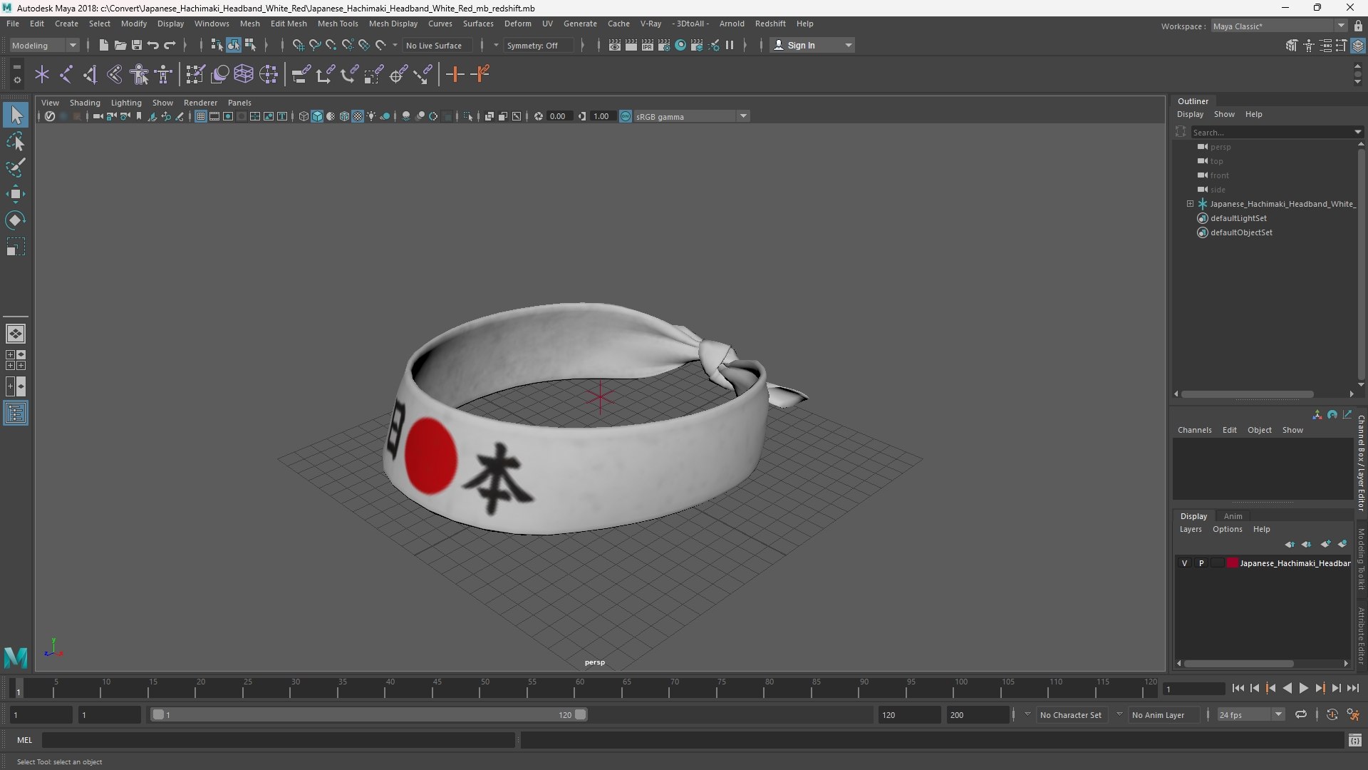Image resolution: width=1368 pixels, height=770 pixels.
Task: Toggle visibility V of Japanese_Hachimaki layer
Action: tap(1185, 563)
